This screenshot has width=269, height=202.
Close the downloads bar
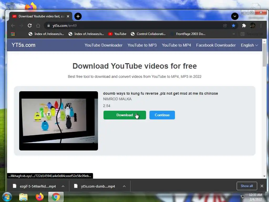(x=262, y=186)
